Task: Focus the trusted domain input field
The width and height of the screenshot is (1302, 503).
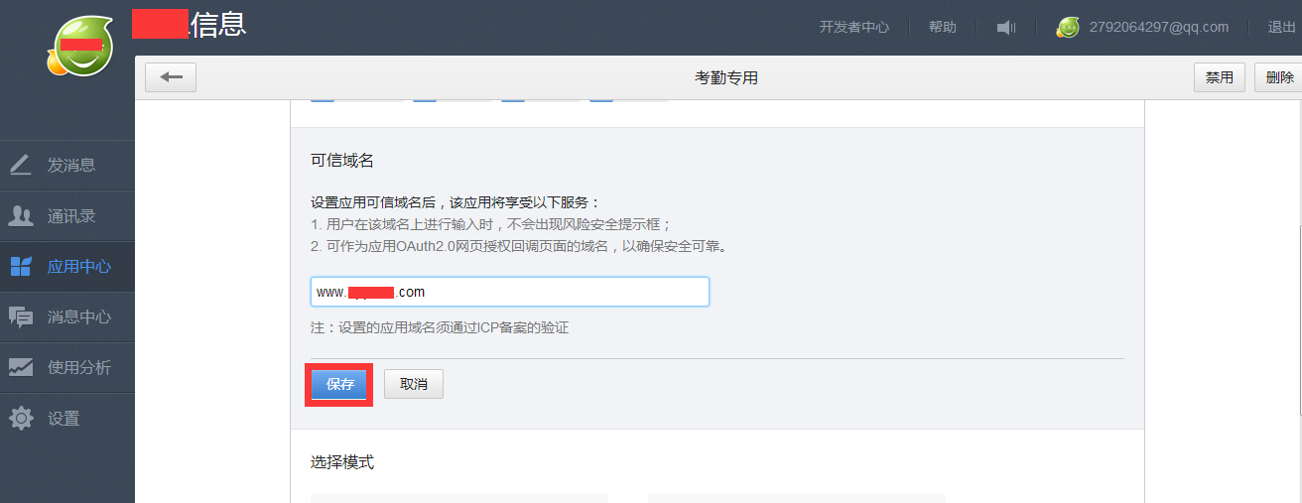Action: 510,292
